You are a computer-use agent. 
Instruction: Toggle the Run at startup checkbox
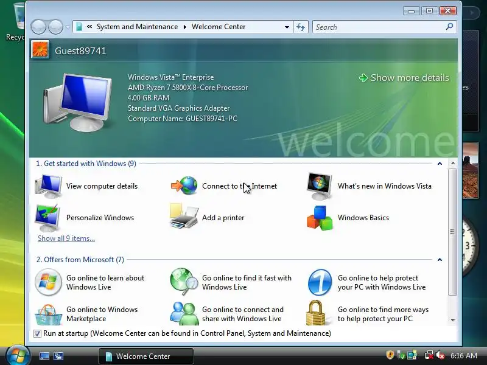click(37, 333)
